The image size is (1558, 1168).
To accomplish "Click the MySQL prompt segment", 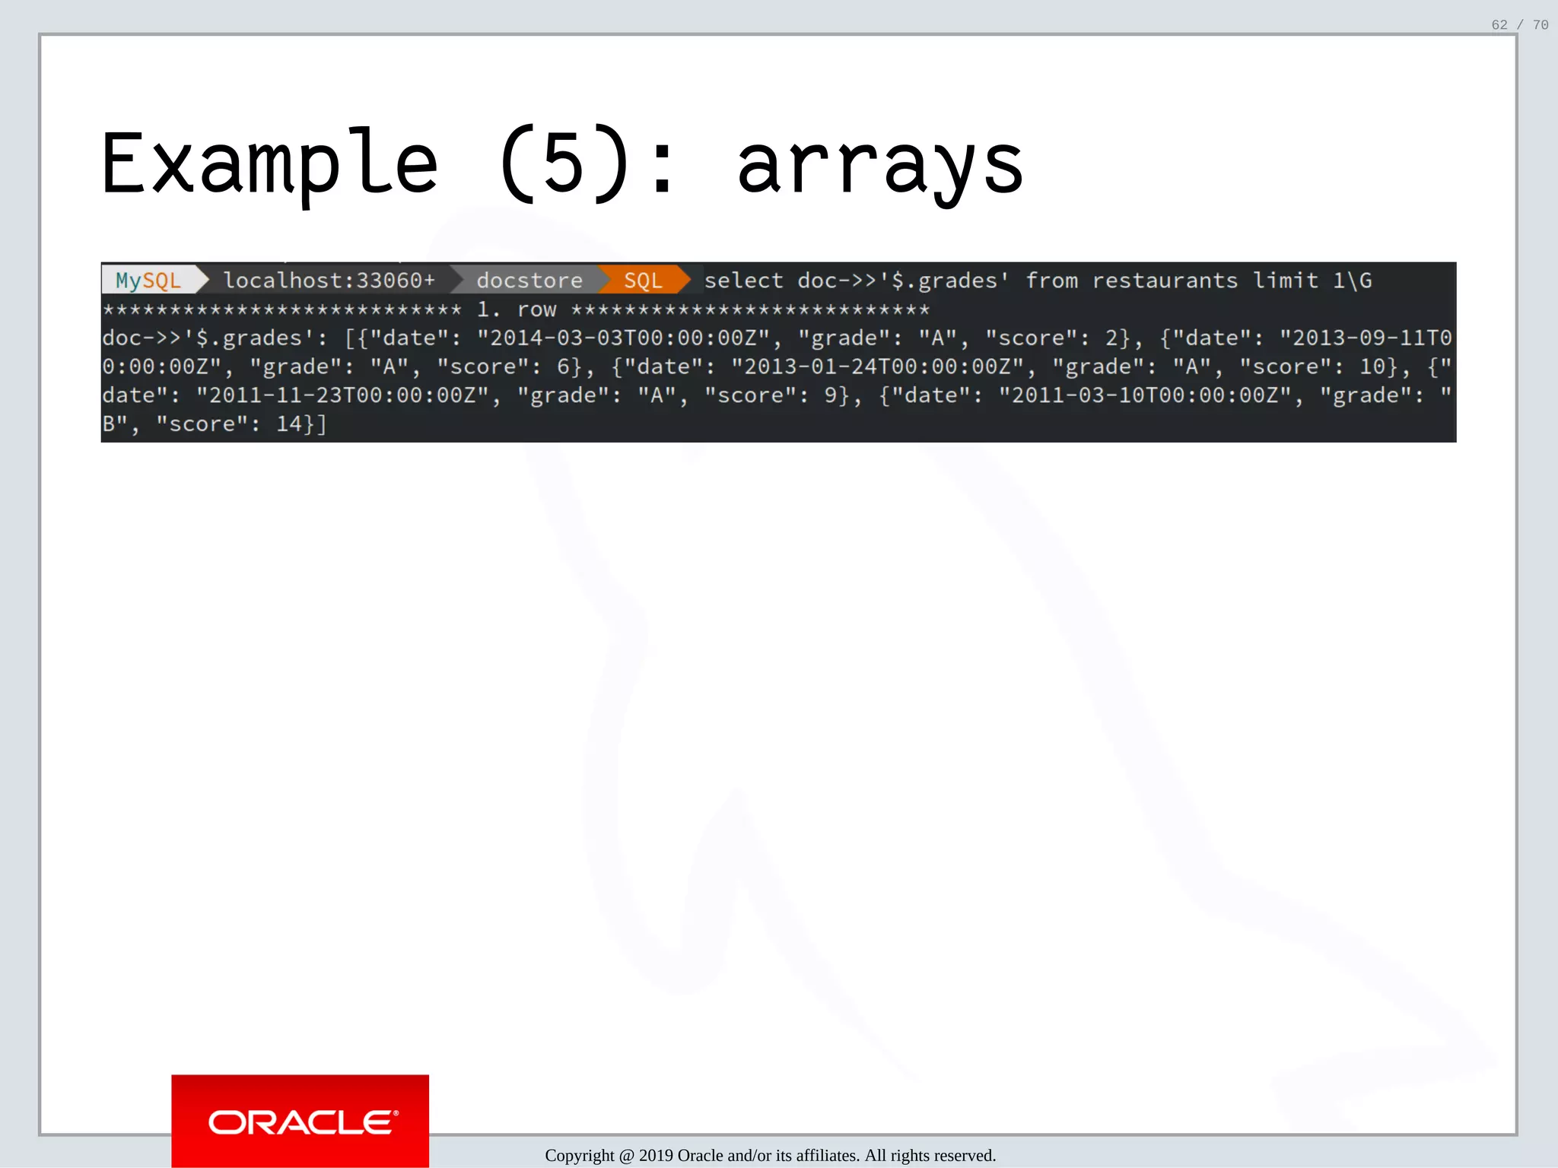I will [x=149, y=281].
